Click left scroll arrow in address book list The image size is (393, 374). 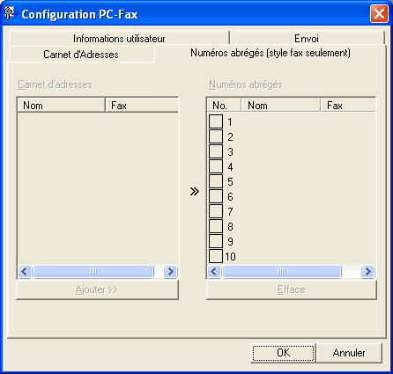(25, 271)
